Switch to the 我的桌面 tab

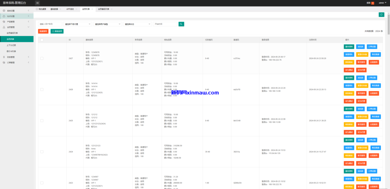[x=41, y=9]
